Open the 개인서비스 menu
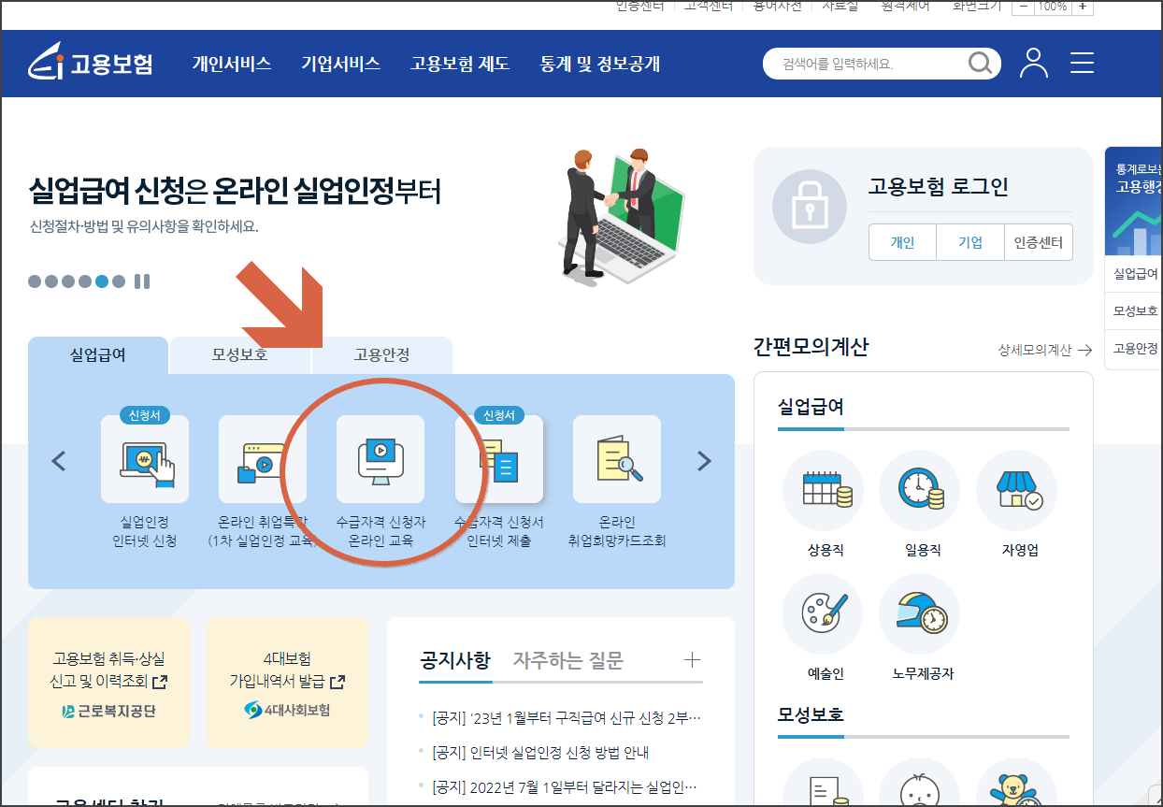The height and width of the screenshot is (807, 1163). pyautogui.click(x=232, y=64)
